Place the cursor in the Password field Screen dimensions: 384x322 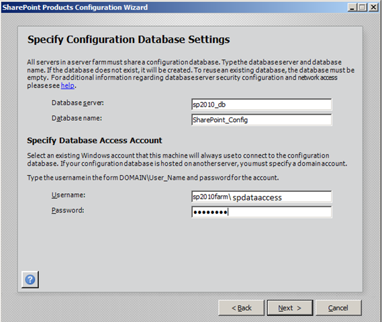pos(262,212)
